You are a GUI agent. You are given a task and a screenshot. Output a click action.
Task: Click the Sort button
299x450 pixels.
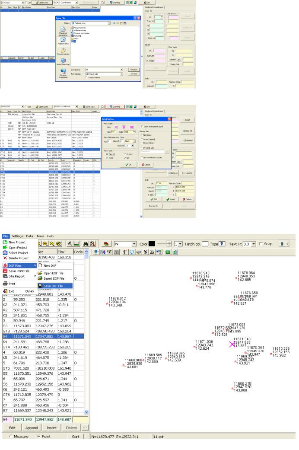click(x=76, y=437)
